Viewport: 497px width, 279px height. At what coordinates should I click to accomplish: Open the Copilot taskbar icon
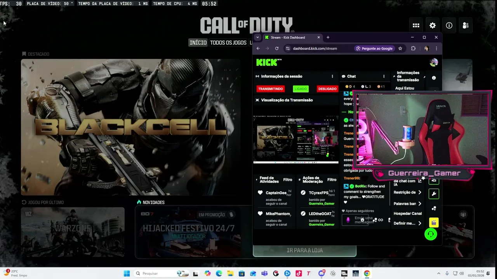pos(207,273)
